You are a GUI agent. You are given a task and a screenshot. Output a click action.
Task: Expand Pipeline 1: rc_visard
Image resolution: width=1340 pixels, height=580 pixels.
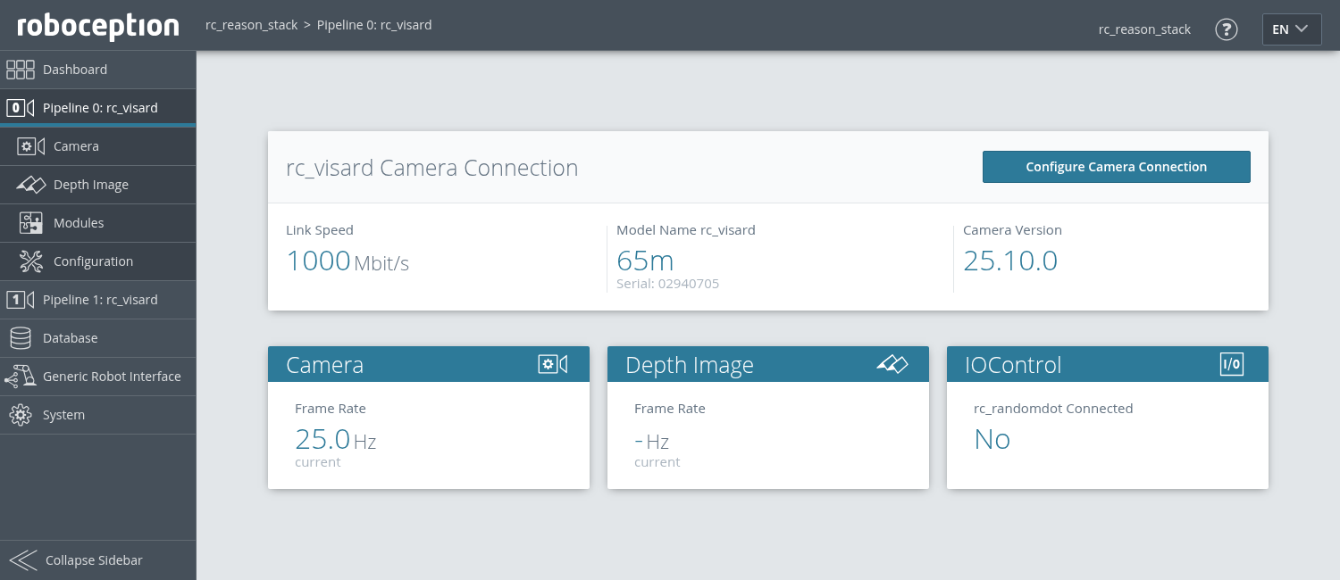point(100,300)
